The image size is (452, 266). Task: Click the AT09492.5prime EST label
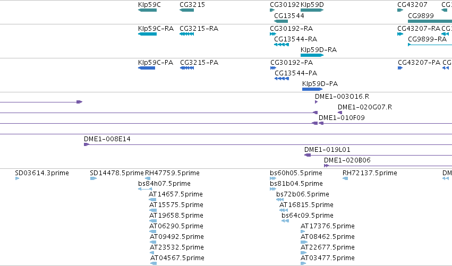pyautogui.click(x=177, y=237)
